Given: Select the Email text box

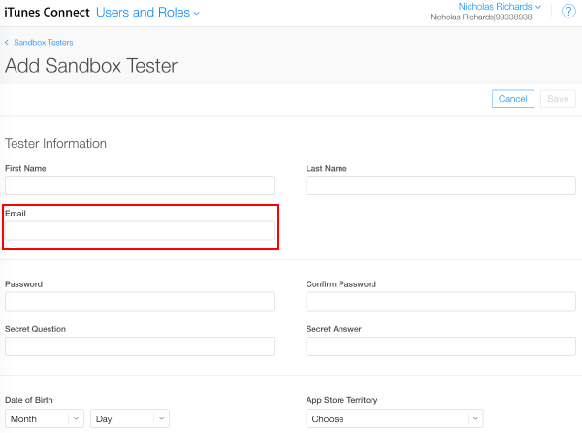Looking at the screenshot, I should 140,231.
